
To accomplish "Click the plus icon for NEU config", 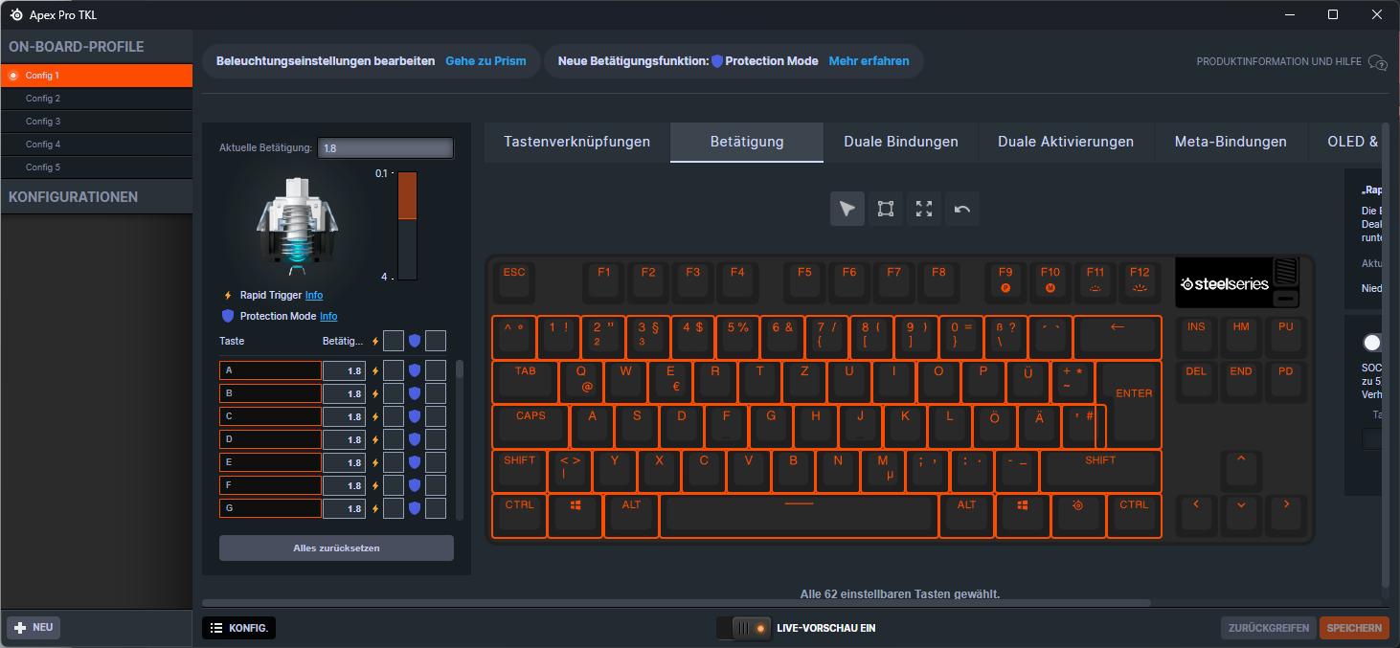I will (x=20, y=628).
